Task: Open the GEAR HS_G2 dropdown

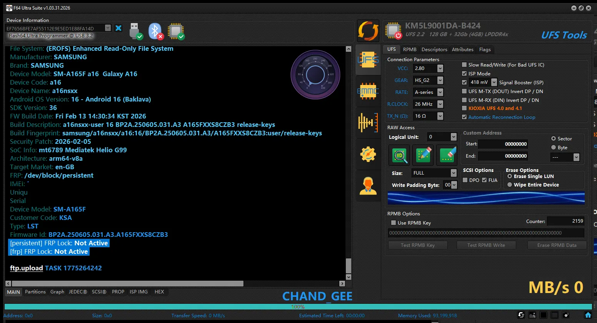Action: (x=440, y=80)
